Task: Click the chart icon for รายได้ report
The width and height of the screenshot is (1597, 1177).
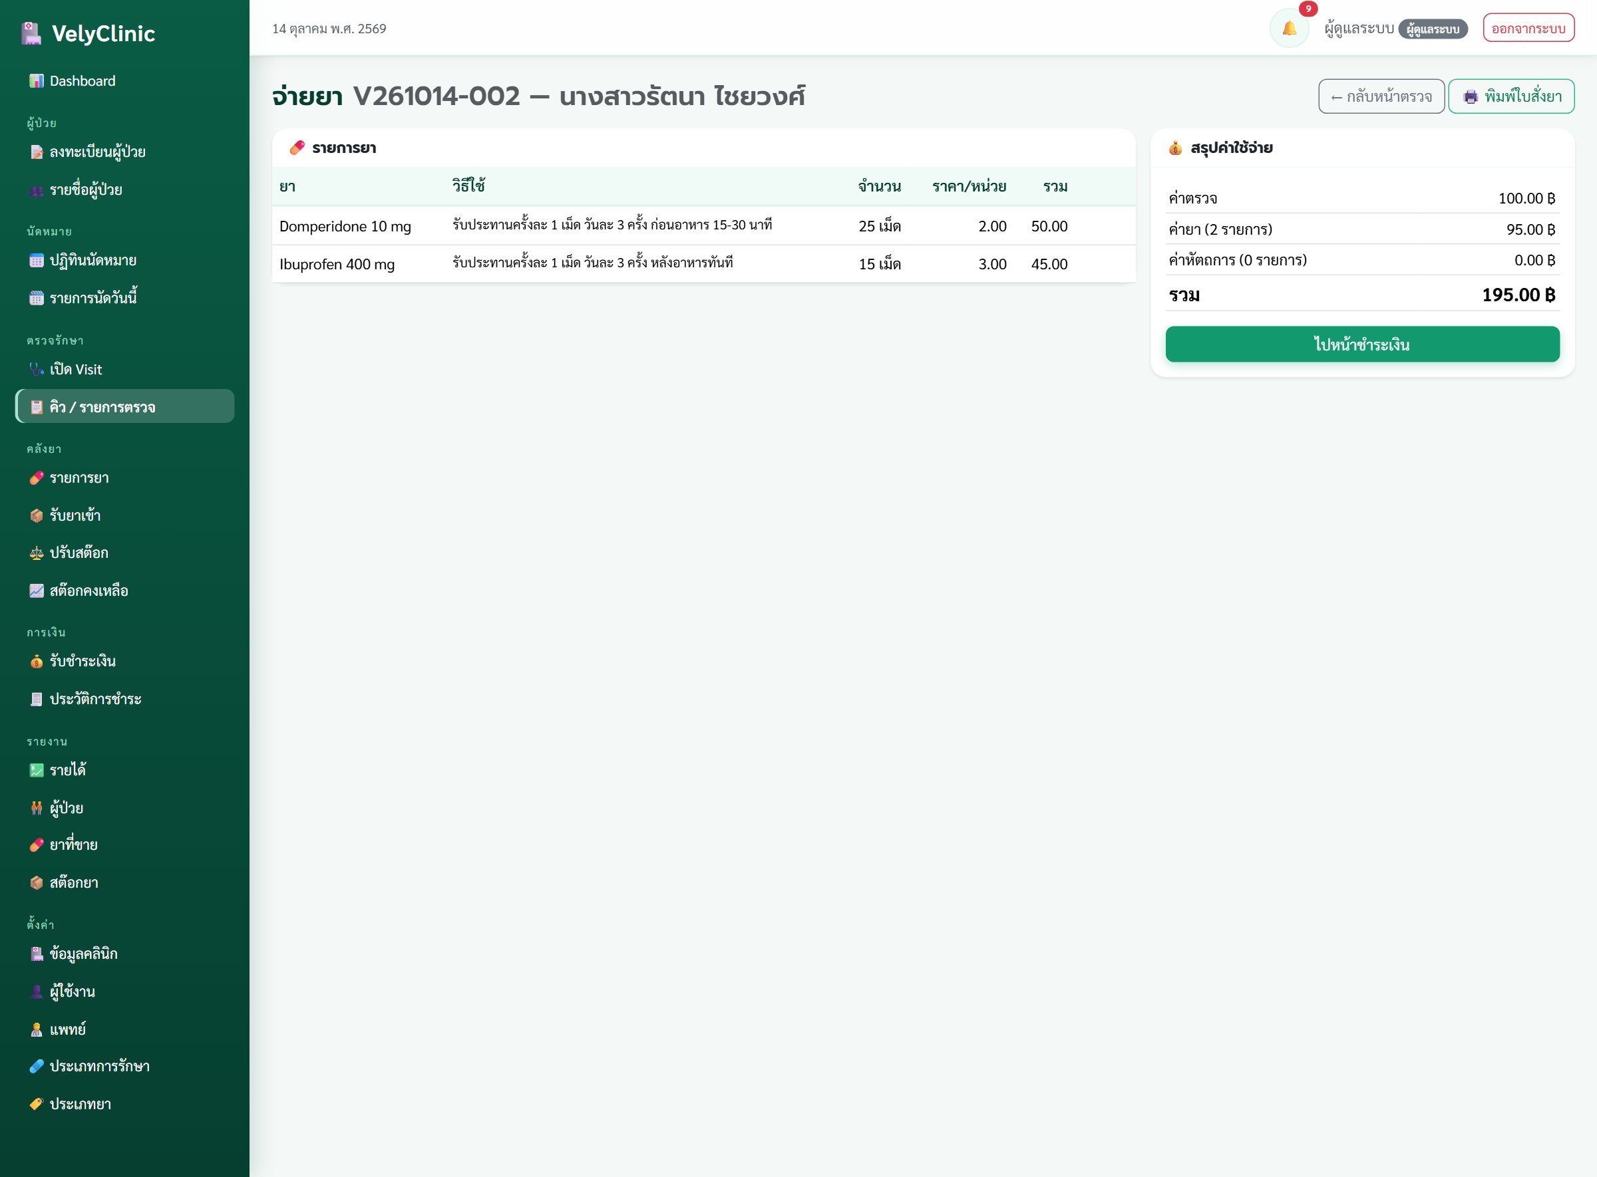Action: pyautogui.click(x=37, y=770)
